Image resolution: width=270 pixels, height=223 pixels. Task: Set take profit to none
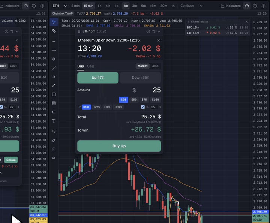(x=86, y=107)
